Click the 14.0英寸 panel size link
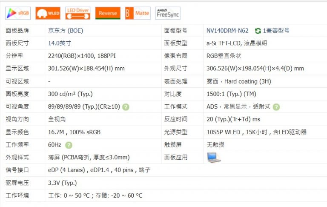The width and height of the screenshot is (327, 207). coord(60,43)
